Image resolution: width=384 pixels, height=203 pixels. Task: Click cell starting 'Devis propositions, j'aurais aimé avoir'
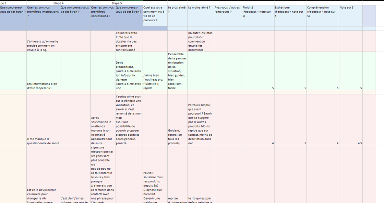129,71
